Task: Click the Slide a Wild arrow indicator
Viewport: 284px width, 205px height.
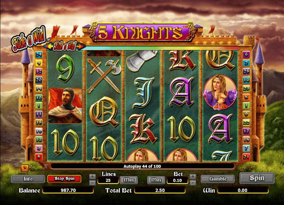Action: pos(65,46)
